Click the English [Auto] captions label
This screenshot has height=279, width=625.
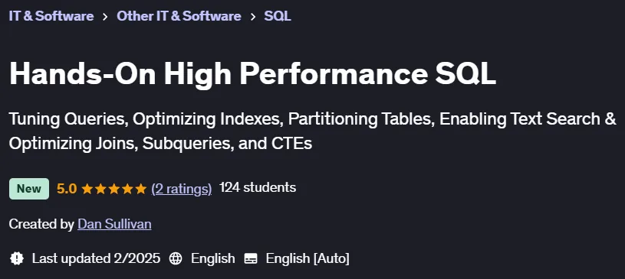tap(308, 258)
